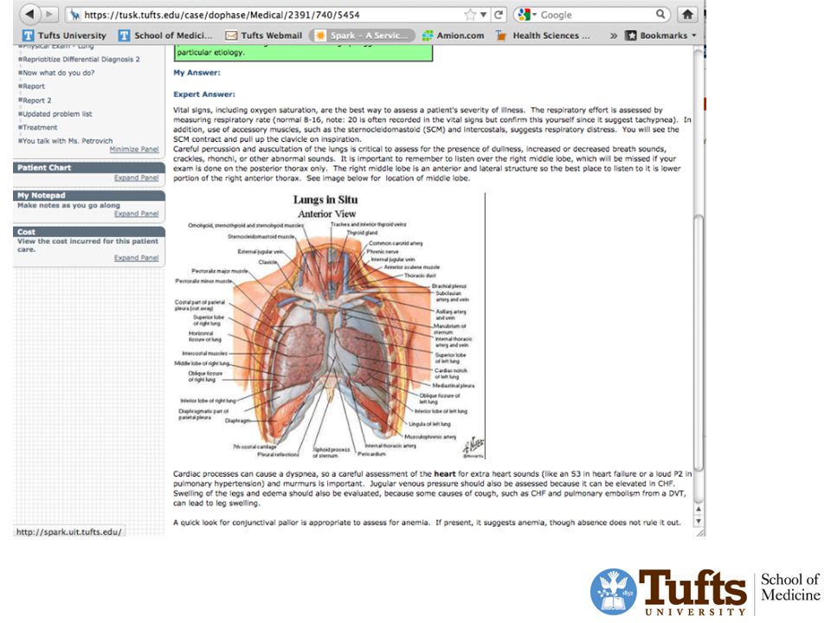Click the scrollbar up arrow
The image size is (831, 623).
[699, 509]
